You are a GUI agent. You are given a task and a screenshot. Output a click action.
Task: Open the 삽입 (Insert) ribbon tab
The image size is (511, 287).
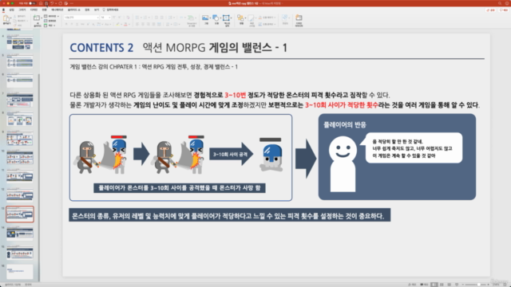point(12,10)
